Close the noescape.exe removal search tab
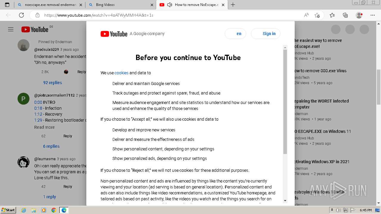The width and height of the screenshot is (381, 214). coord(81,5)
